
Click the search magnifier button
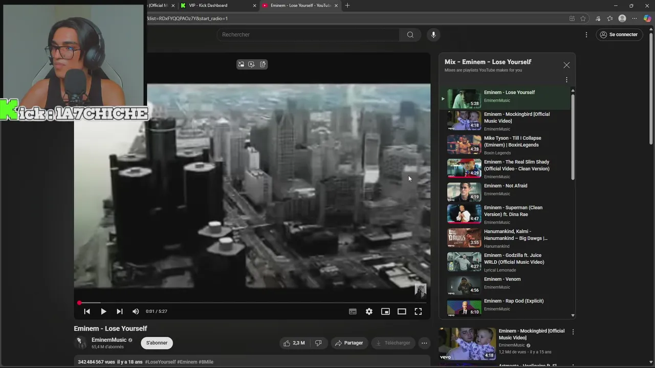click(410, 35)
